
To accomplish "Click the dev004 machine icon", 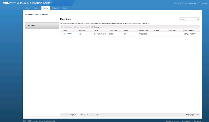I will [x=65, y=34].
